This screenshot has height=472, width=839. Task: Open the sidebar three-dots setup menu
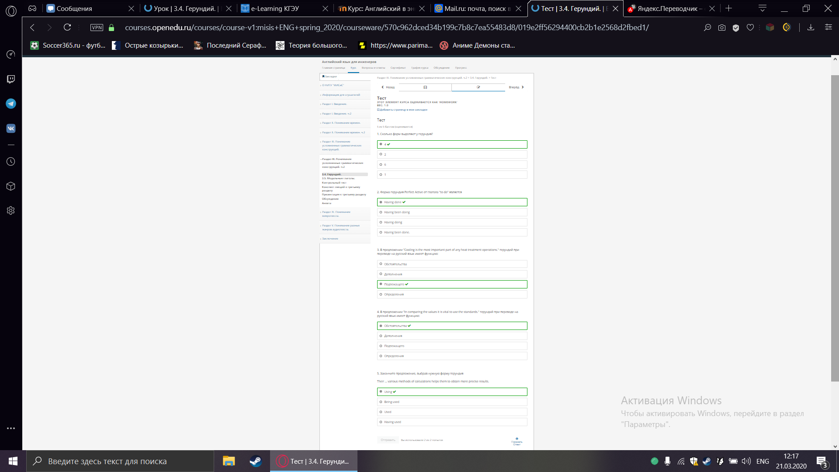pos(11,428)
